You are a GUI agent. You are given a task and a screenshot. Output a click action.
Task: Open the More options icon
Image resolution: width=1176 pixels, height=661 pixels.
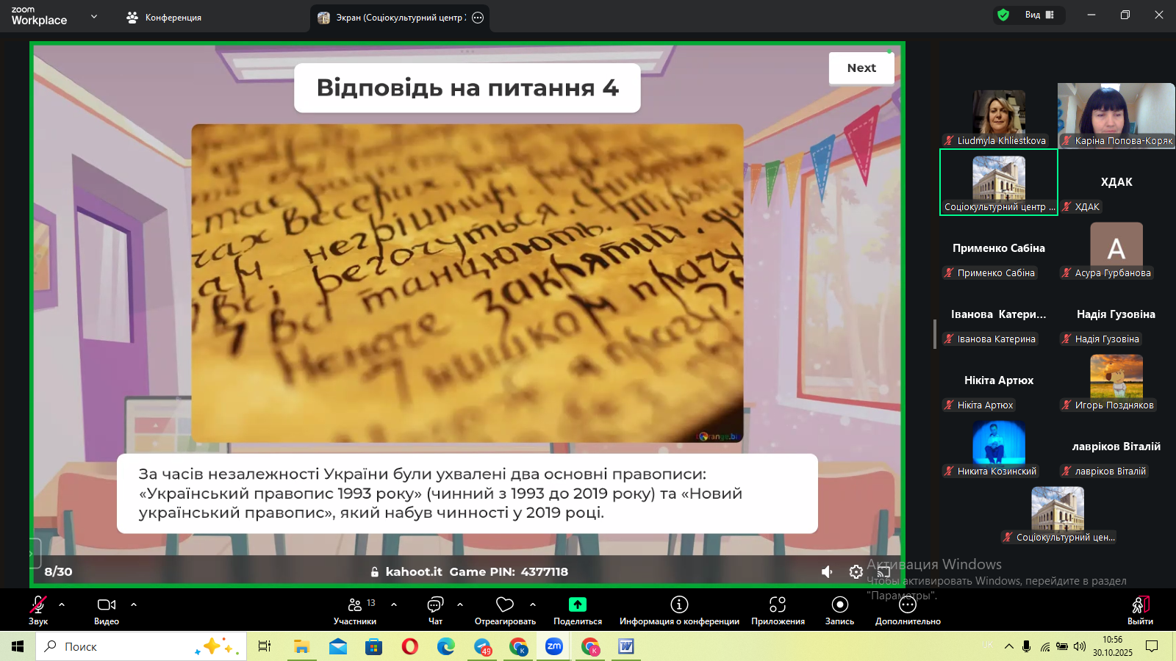[908, 604]
